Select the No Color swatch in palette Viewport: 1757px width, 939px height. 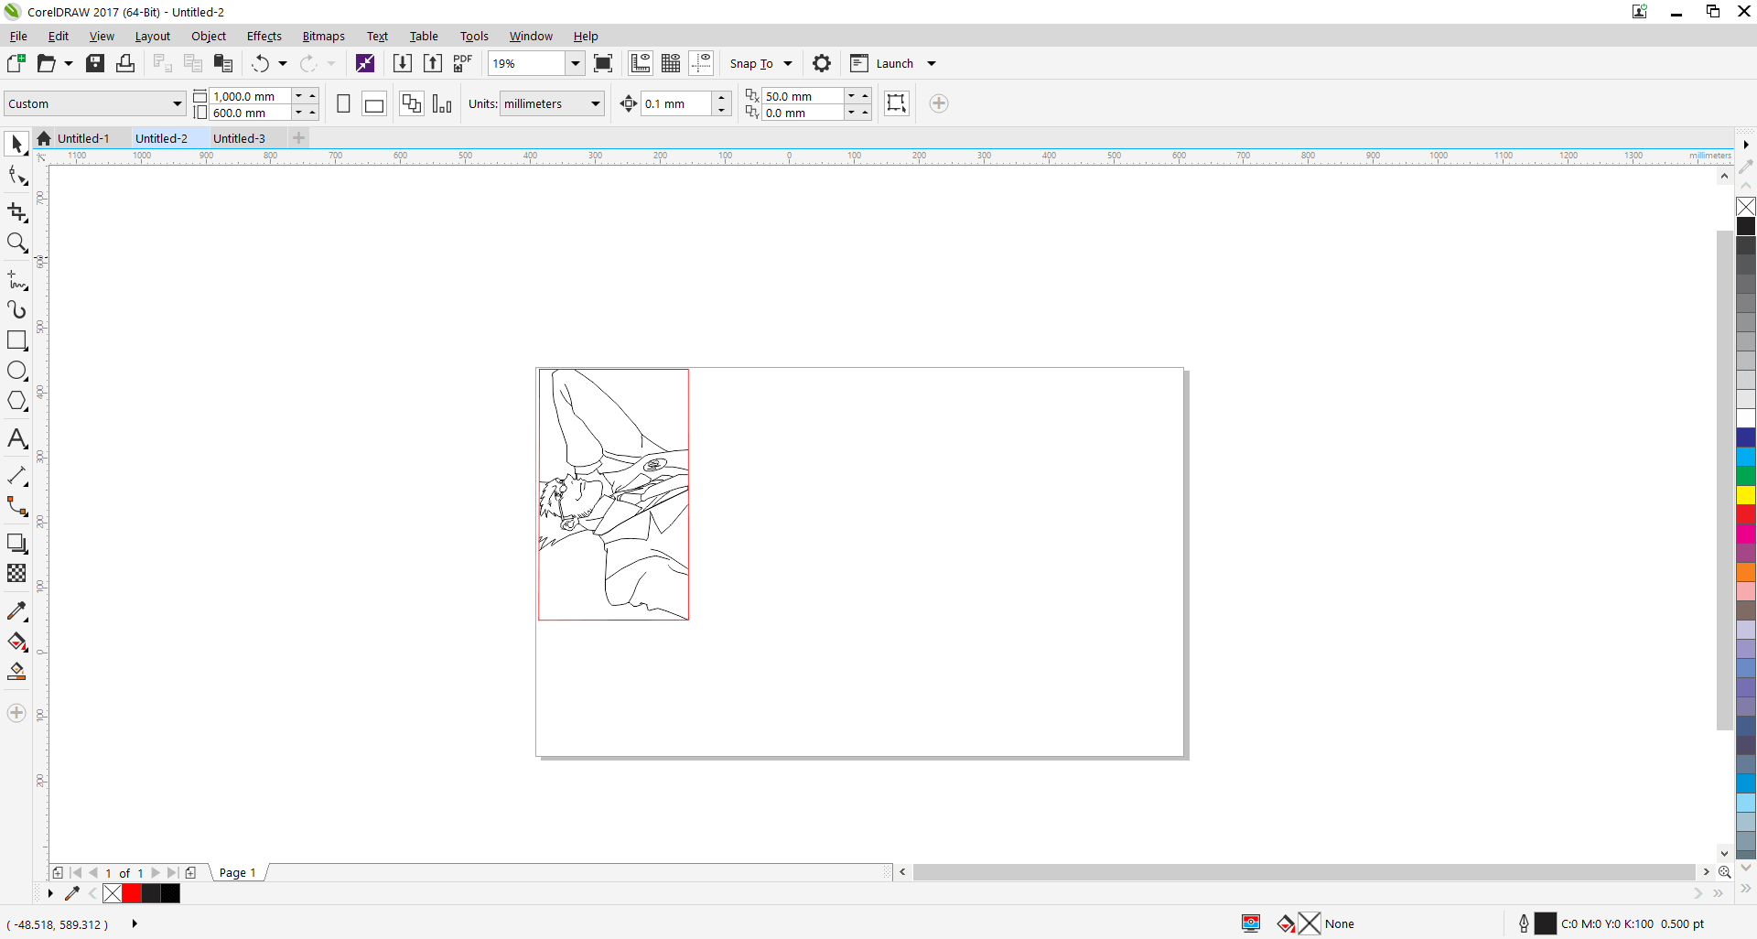pos(1746,207)
